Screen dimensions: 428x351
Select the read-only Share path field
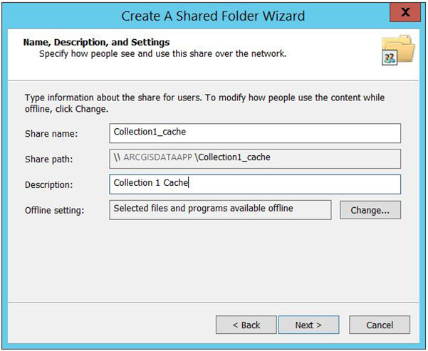click(x=255, y=159)
